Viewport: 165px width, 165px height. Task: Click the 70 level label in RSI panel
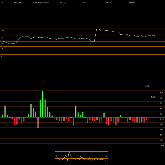coord(2,38)
